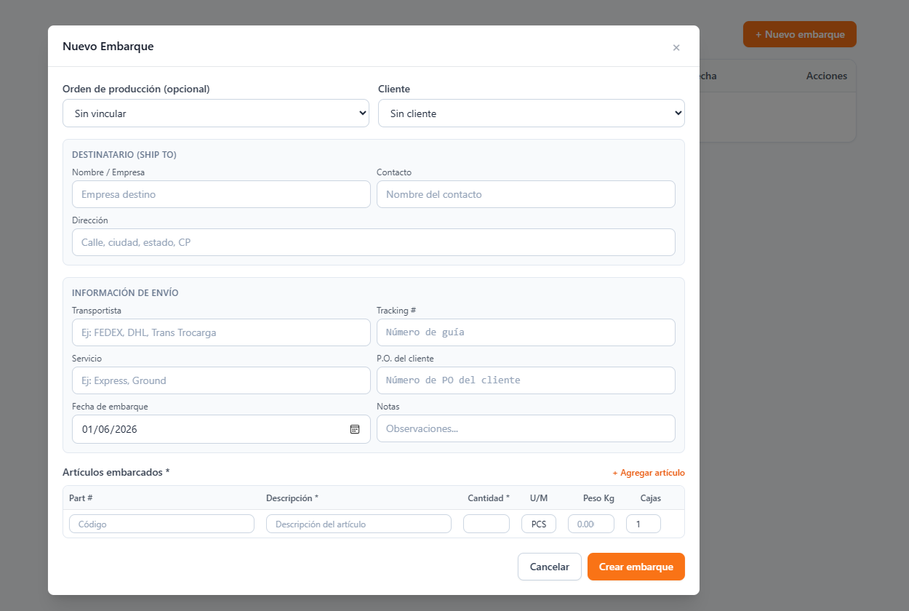This screenshot has height=611, width=909.
Task: Focus the Tracking # input field
Action: [x=526, y=332]
